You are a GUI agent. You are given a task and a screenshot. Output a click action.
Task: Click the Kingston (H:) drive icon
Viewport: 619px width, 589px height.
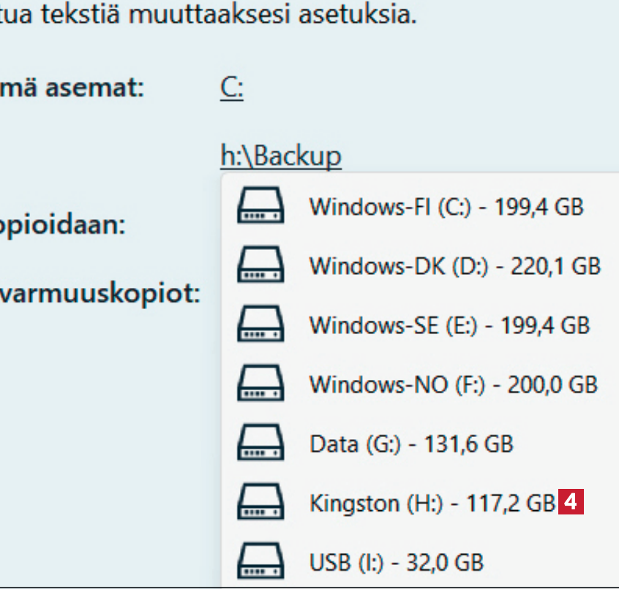click(x=259, y=503)
